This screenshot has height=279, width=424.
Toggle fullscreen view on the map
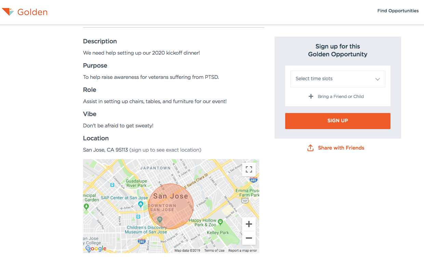pyautogui.click(x=249, y=169)
